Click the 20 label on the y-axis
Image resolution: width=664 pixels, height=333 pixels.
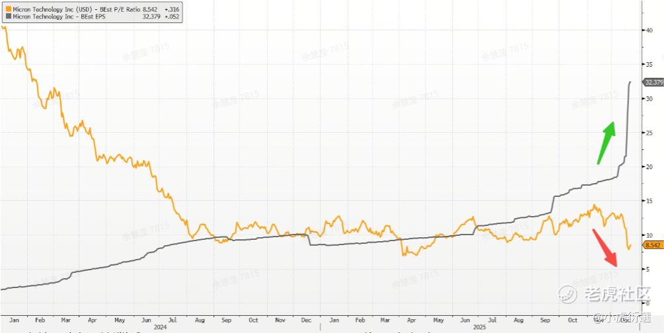tap(648, 166)
